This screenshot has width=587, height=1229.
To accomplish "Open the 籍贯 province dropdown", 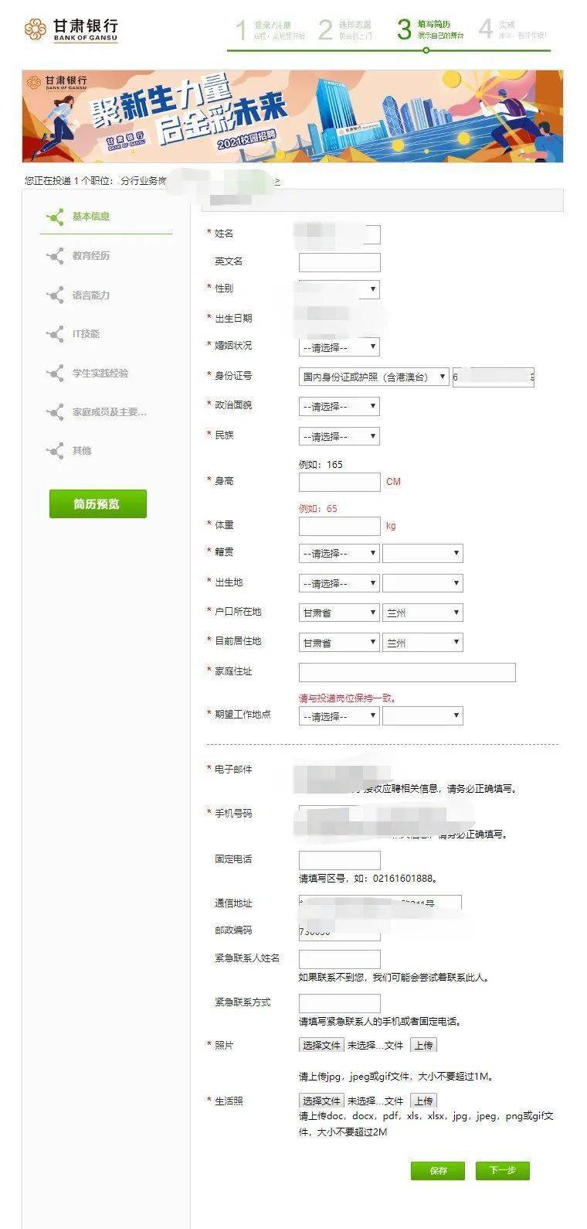I will tap(339, 553).
